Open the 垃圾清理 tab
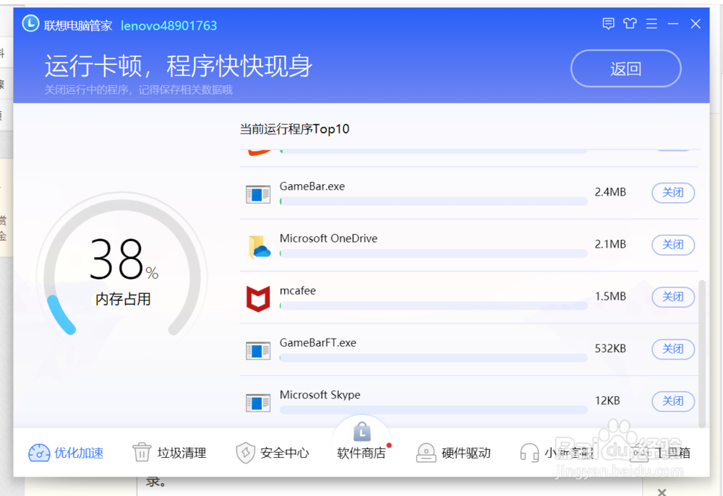The height and width of the screenshot is (496, 723). pyautogui.click(x=169, y=453)
